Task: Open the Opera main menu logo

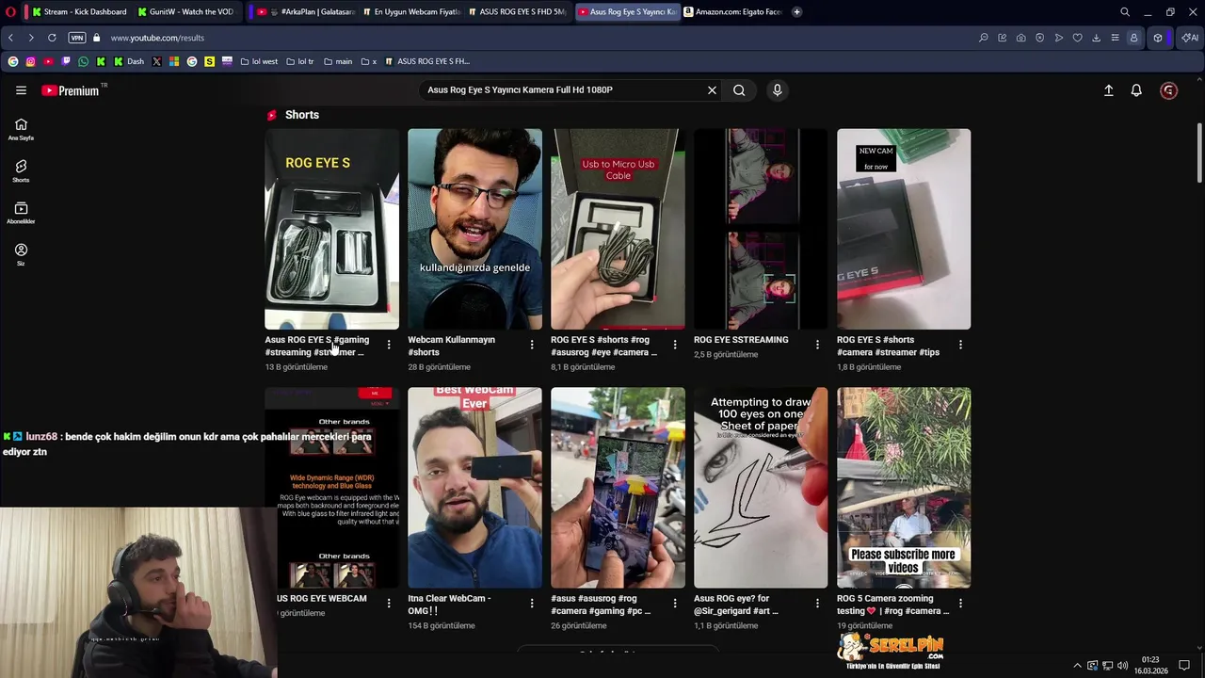Action: pyautogui.click(x=10, y=12)
